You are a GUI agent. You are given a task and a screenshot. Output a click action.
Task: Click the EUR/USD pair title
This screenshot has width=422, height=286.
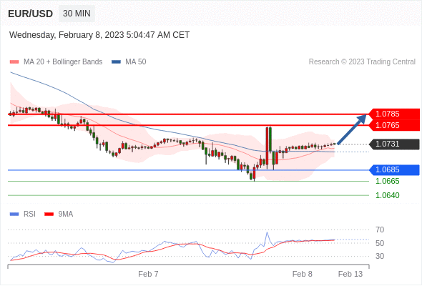31,14
